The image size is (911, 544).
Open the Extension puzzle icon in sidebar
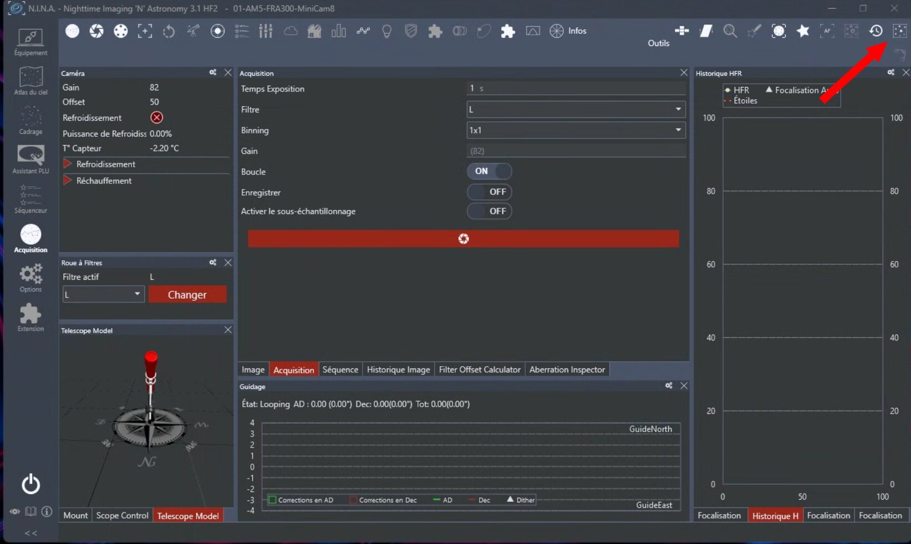30,317
